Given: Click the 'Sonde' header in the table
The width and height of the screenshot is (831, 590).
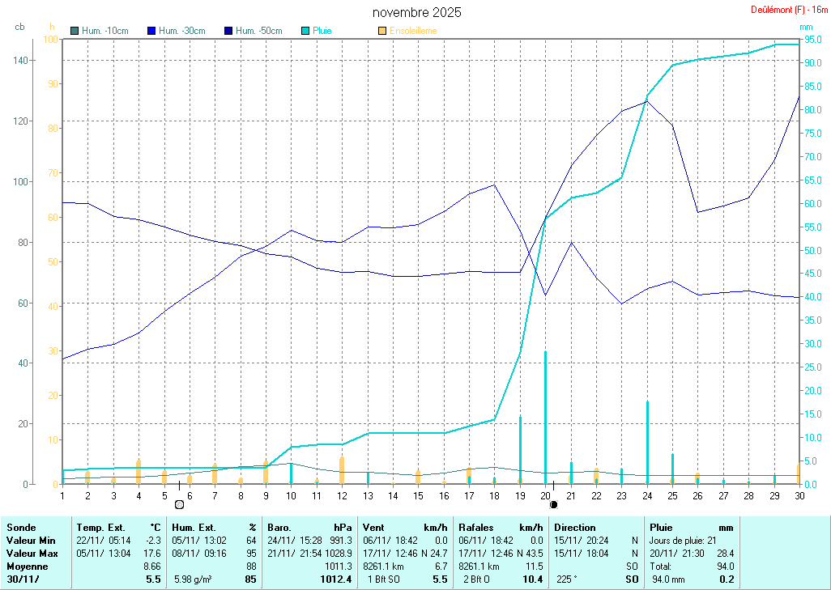Looking at the screenshot, I should click(x=21, y=527).
